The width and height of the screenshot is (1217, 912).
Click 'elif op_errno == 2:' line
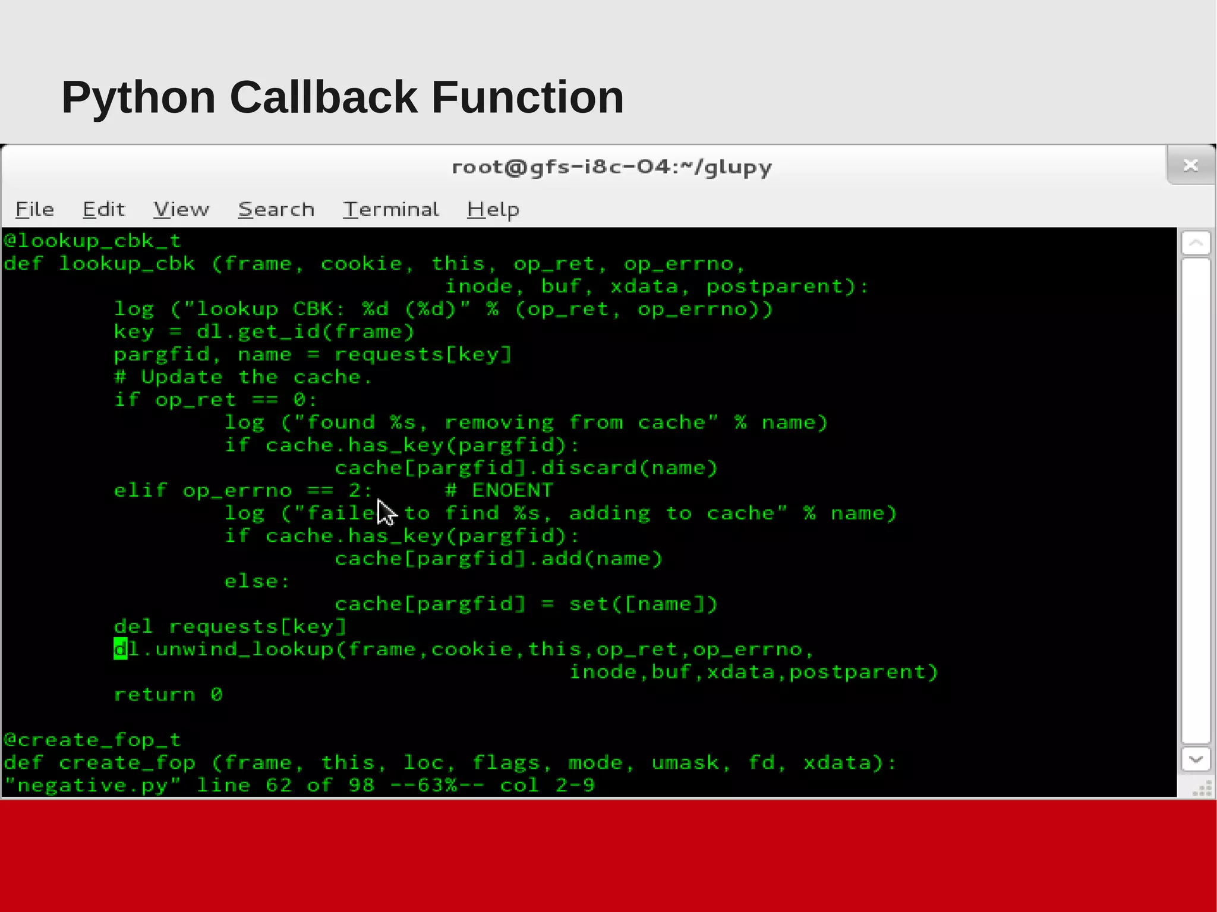pyautogui.click(x=243, y=490)
